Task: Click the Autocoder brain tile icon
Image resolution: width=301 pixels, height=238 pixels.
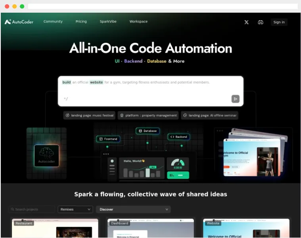Action: coord(47,155)
